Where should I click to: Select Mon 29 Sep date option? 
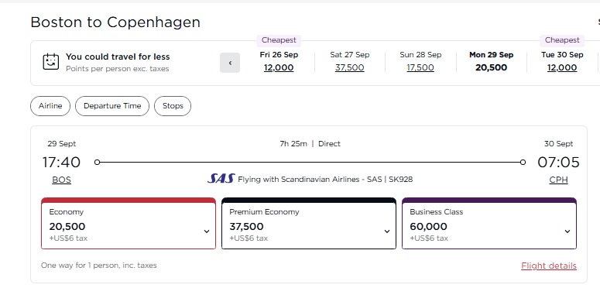click(x=492, y=62)
